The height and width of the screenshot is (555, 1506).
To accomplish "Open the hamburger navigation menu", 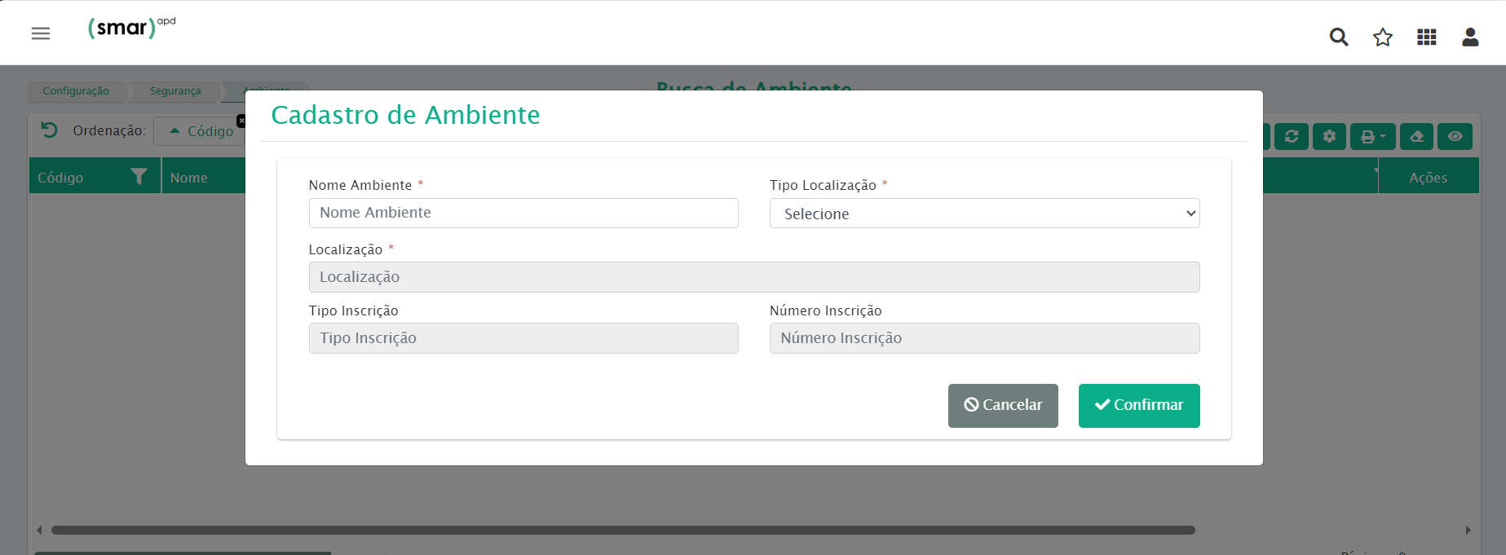I will pos(41,33).
